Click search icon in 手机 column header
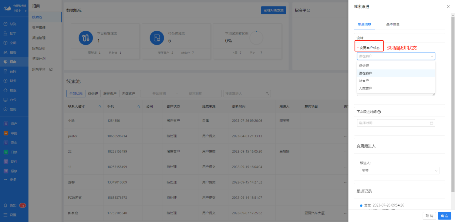This screenshot has height=222, width=455. point(139,107)
